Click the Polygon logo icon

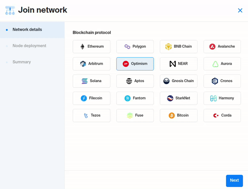coord(127,46)
